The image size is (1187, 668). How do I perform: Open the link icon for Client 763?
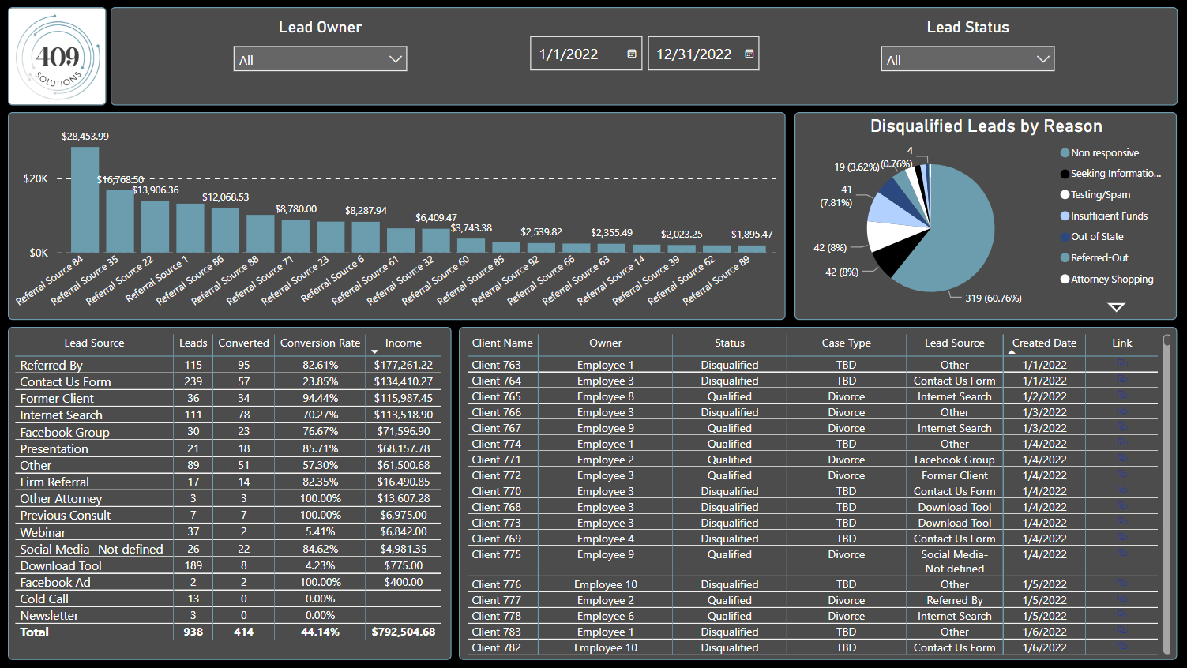(x=1121, y=363)
